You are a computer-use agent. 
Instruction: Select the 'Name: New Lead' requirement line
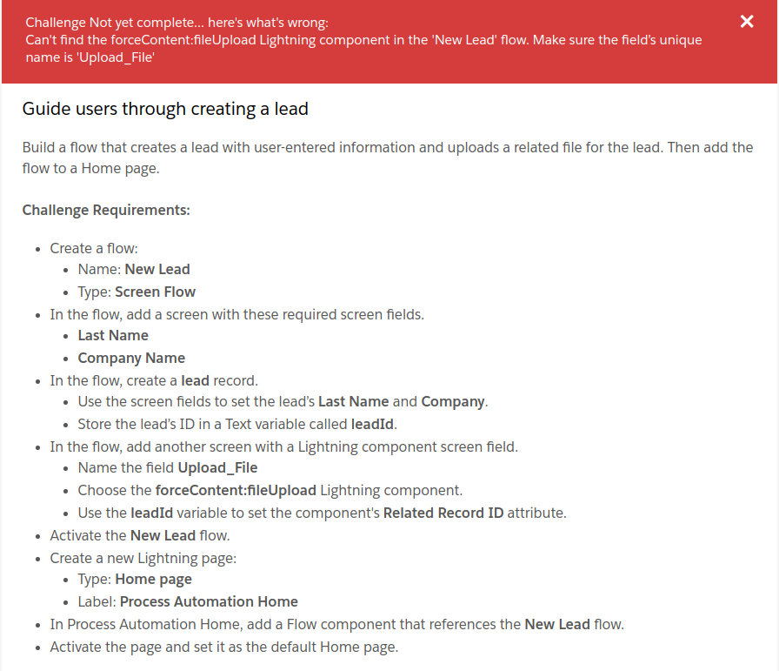pyautogui.click(x=134, y=269)
